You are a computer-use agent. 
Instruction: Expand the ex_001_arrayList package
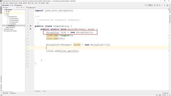[8, 18]
